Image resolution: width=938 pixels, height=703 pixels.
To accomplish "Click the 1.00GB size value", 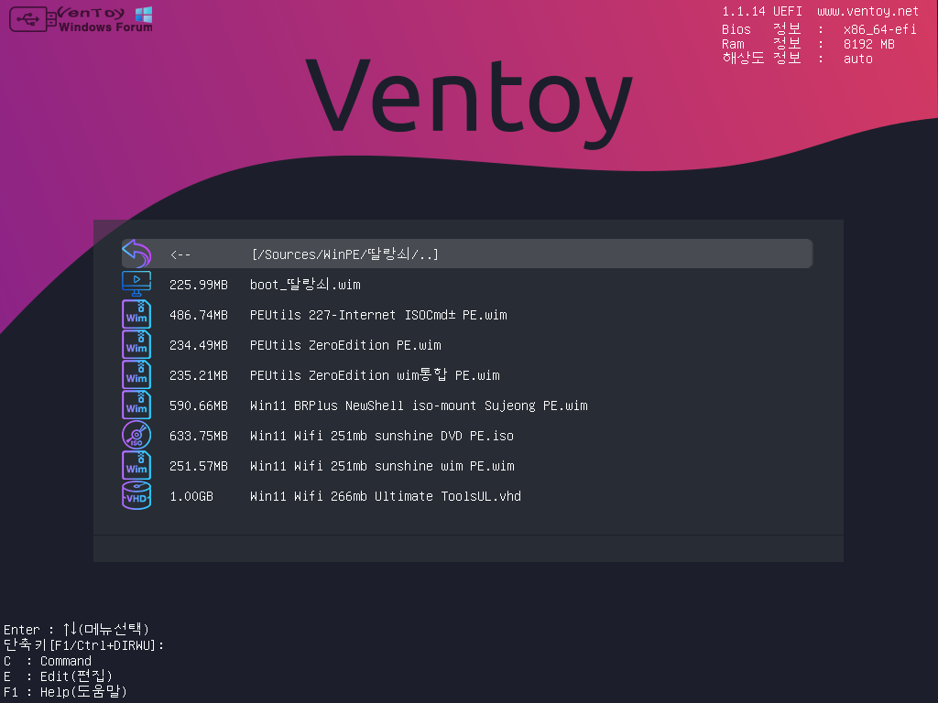I will (x=191, y=496).
